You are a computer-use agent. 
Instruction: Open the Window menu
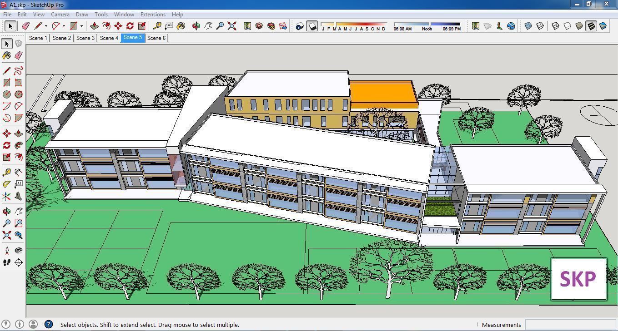[124, 15]
